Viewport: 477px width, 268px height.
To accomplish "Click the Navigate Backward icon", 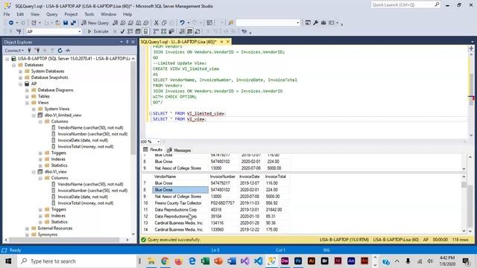I will (x=11, y=23).
